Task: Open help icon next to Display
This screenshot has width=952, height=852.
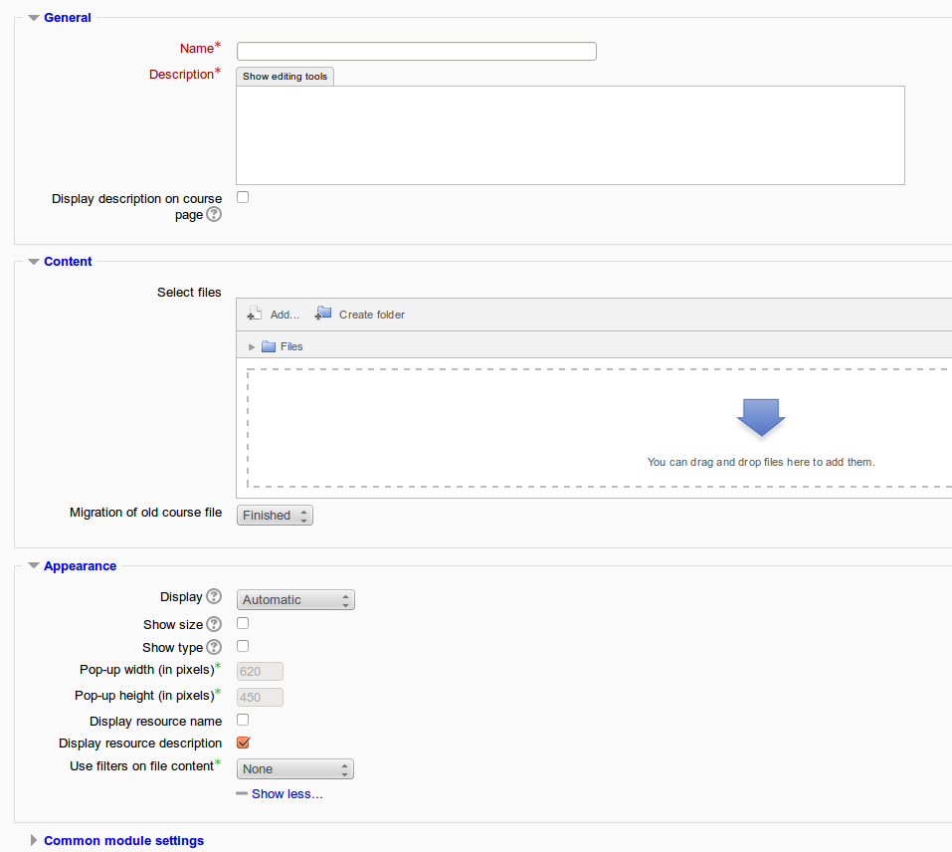Action: point(214,596)
